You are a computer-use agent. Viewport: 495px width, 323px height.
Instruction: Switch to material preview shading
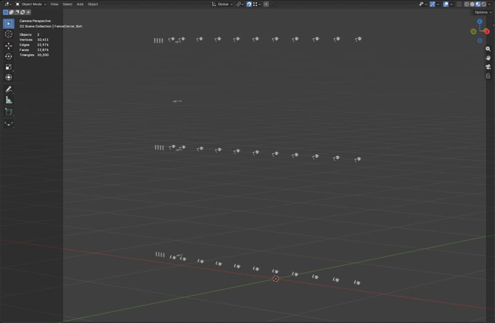click(478, 4)
